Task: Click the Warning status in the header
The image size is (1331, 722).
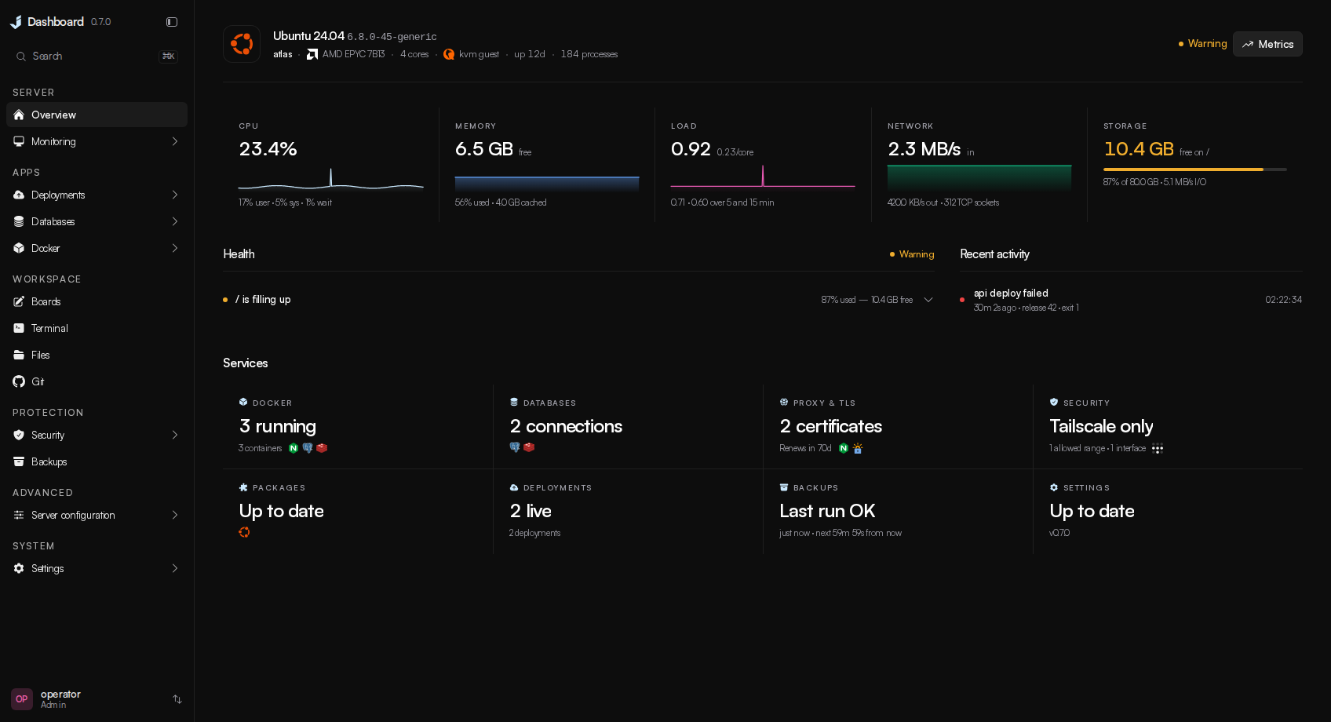Action: [1202, 44]
